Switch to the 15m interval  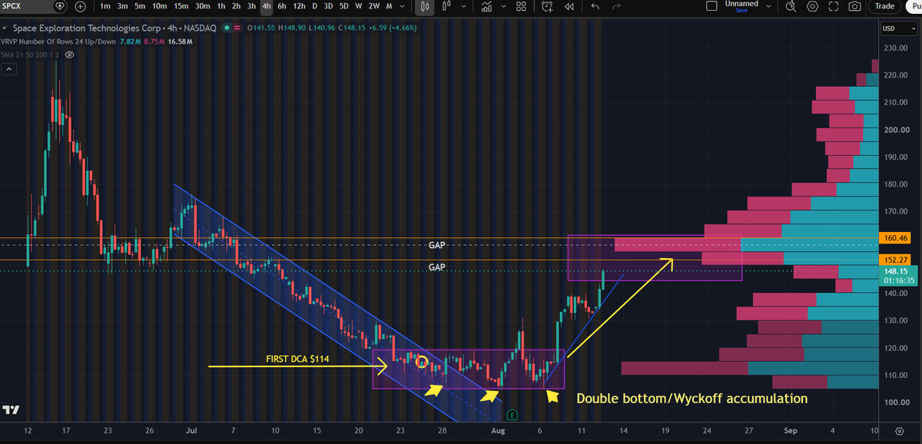click(x=181, y=6)
